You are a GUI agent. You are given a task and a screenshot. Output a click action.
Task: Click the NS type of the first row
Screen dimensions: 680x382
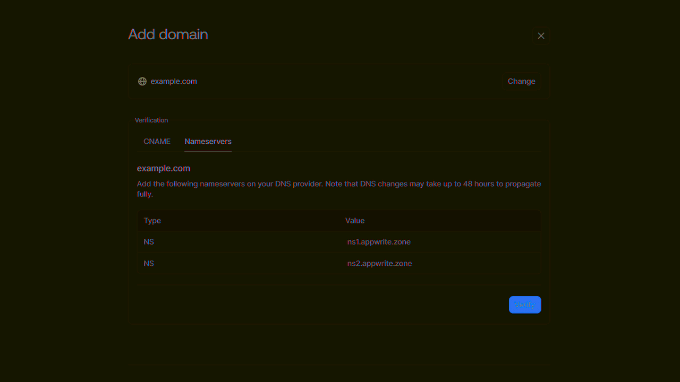[149, 241]
